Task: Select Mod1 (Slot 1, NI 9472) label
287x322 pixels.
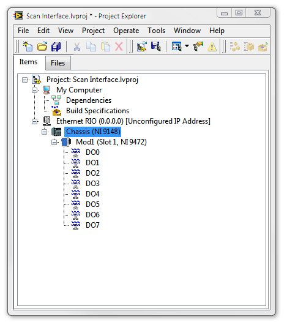Action: [111, 142]
